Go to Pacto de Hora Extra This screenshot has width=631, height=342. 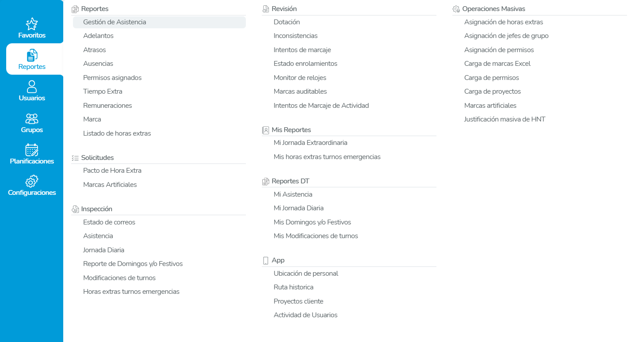click(112, 171)
